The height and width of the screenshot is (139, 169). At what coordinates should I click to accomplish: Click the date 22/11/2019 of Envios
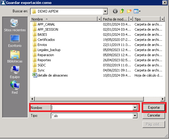click(x=117, y=45)
